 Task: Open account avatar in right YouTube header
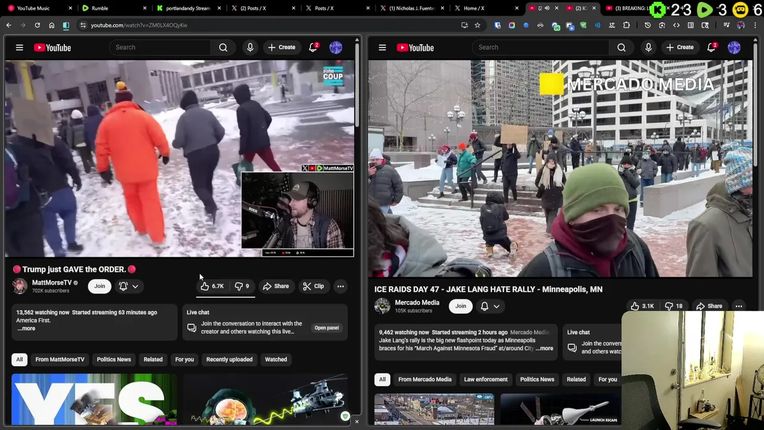[x=734, y=47]
